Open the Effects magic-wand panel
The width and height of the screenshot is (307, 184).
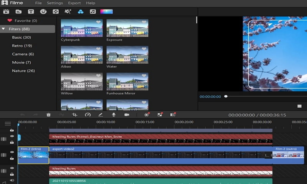68,12
